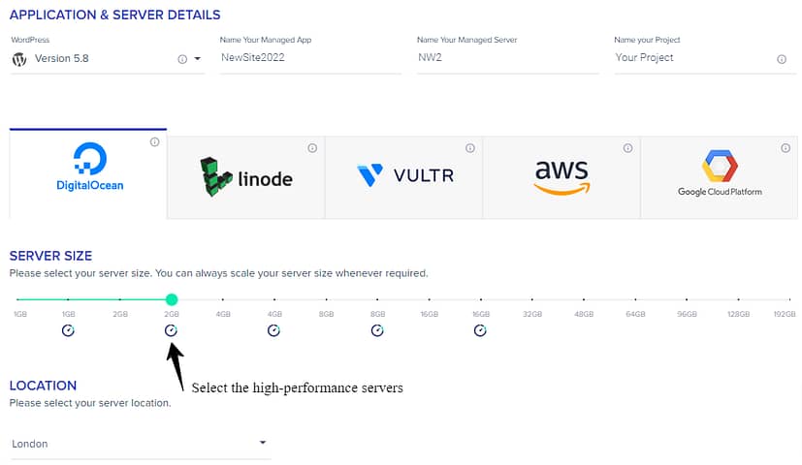Click the info icon on Google Cloud tab

[786, 148]
